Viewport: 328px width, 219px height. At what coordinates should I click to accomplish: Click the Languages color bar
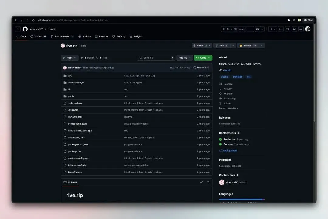coord(242,199)
